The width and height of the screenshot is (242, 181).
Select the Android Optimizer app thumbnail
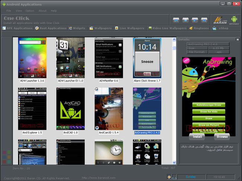(147, 152)
